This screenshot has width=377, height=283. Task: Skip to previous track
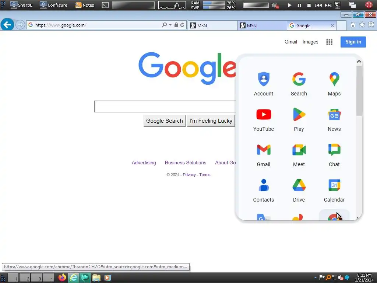point(318,5)
